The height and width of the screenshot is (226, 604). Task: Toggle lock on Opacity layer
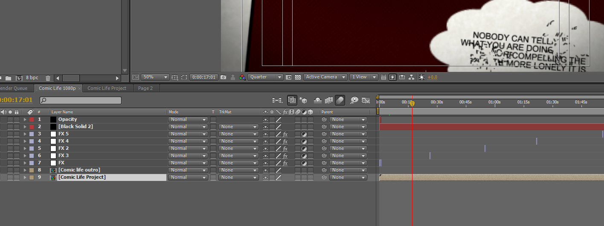[x=16, y=120]
